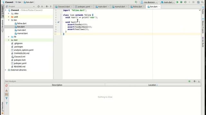Click bin breadcrumb in navigation bar
This screenshot has width=206, height=115.
pyautogui.click(x=18, y=2)
